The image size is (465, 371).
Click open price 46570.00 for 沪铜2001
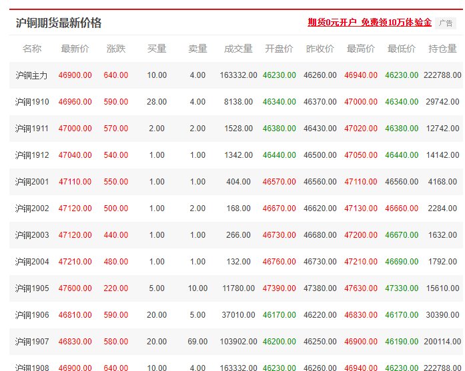(x=279, y=182)
